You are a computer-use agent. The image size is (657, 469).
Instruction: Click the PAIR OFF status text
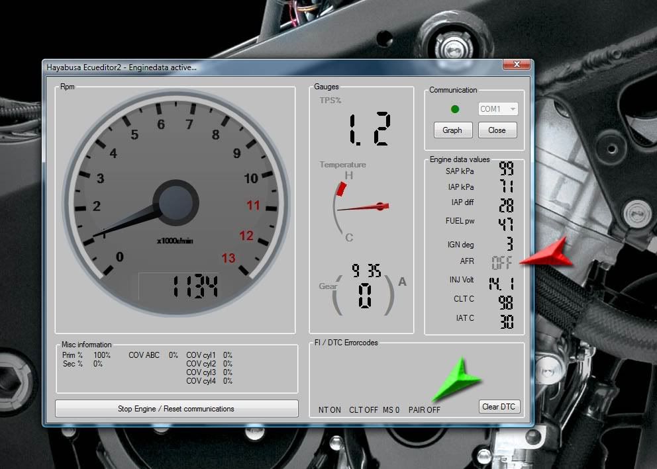tap(425, 410)
